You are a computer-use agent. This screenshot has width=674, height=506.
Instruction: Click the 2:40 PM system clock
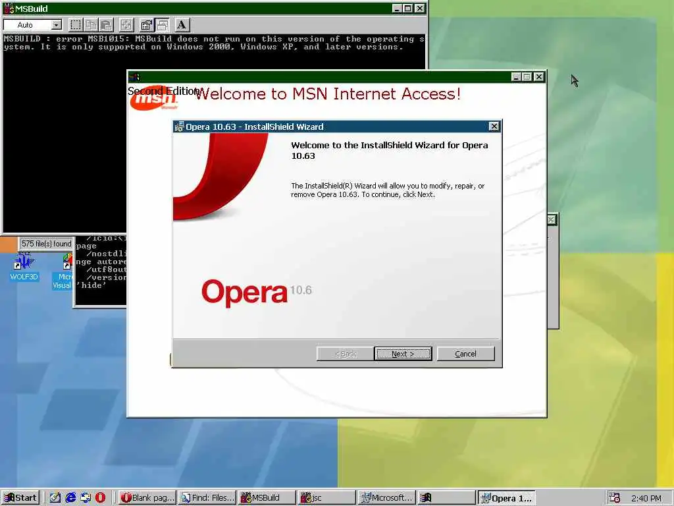(646, 498)
